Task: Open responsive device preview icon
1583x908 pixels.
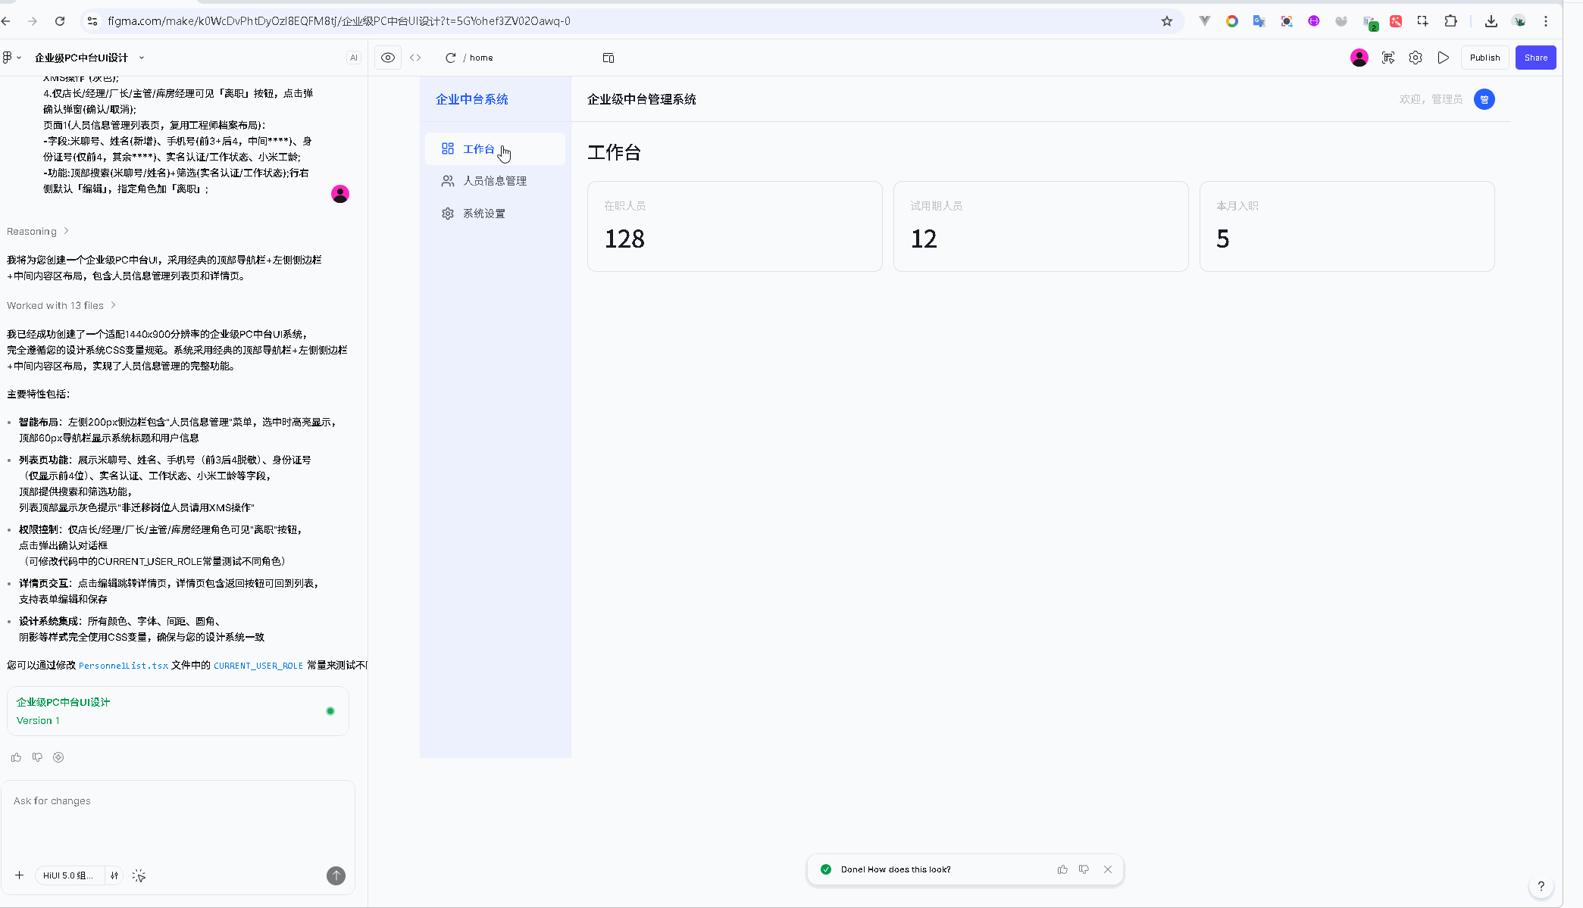Action: pos(608,58)
